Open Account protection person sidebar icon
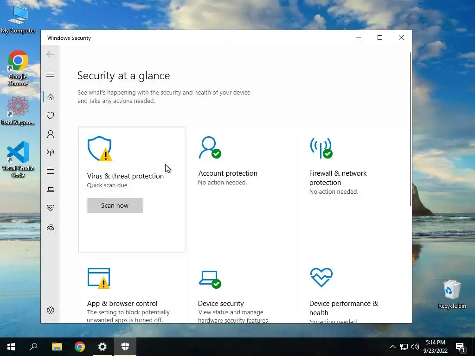 [51, 134]
